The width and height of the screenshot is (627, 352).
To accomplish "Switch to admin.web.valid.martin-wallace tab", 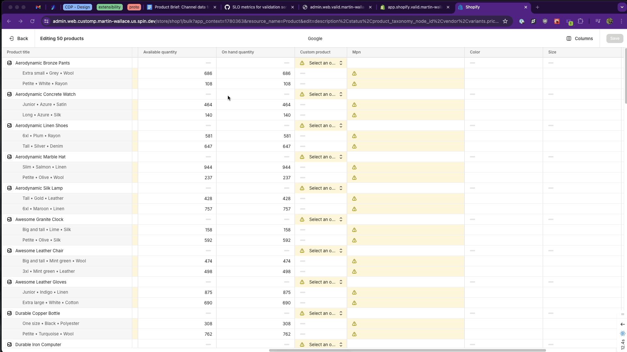I will point(337,7).
